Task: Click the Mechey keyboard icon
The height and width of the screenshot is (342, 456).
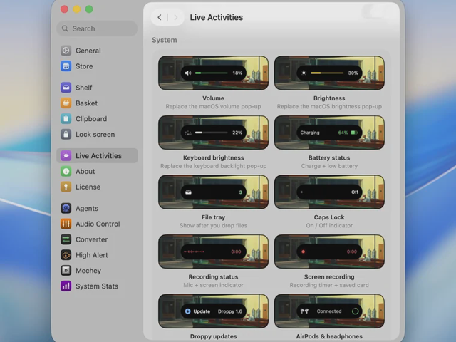Action: point(66,271)
